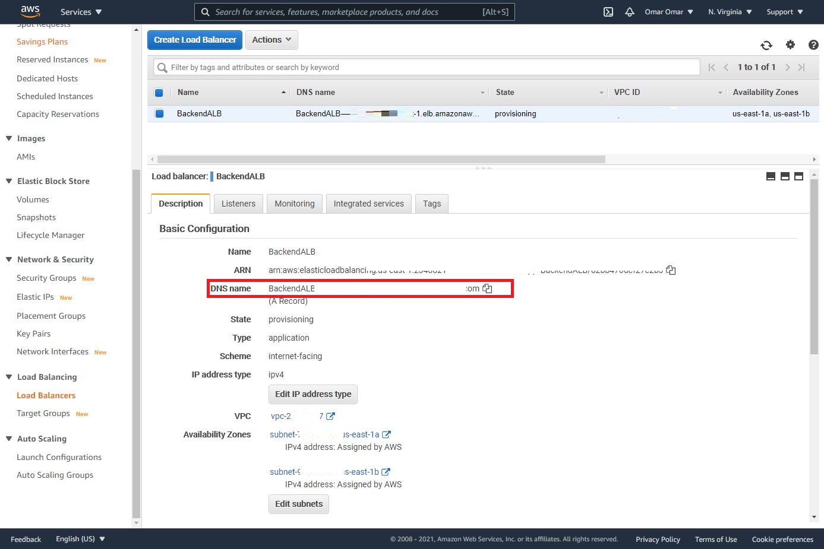Viewport: 824px width, 549px height.
Task: Select all load balancers checkbox
Action: (x=159, y=93)
